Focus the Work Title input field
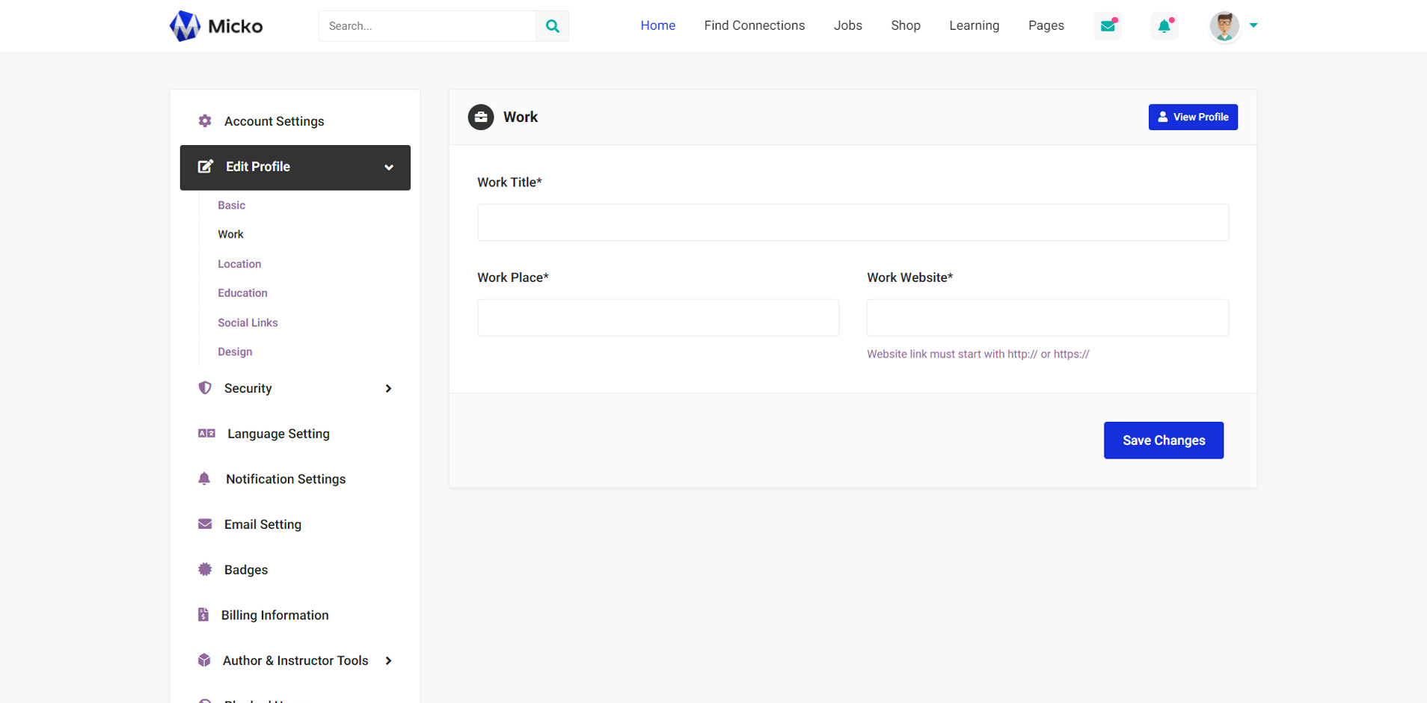Screen dimensions: 1427x703 click(x=853, y=223)
